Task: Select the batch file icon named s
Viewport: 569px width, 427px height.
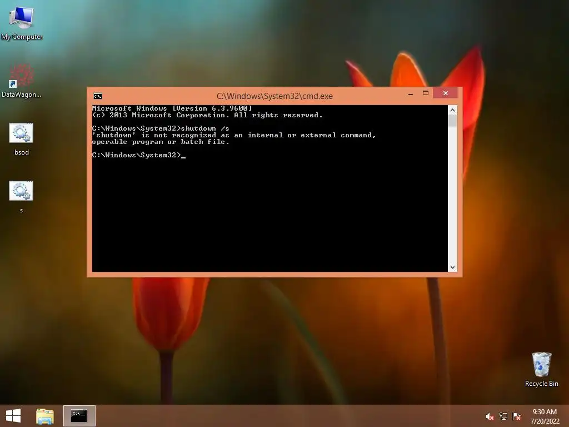Action: point(22,196)
